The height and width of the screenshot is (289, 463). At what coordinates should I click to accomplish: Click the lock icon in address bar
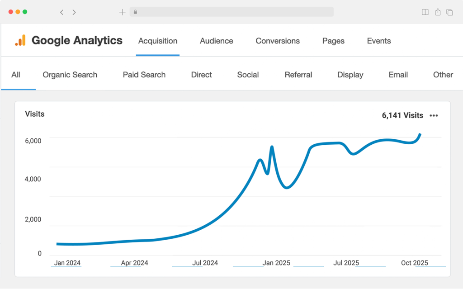tap(135, 12)
